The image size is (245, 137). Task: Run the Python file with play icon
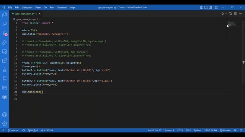click(x=223, y=14)
